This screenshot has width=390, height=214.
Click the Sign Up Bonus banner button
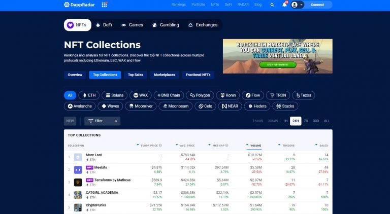point(278,65)
